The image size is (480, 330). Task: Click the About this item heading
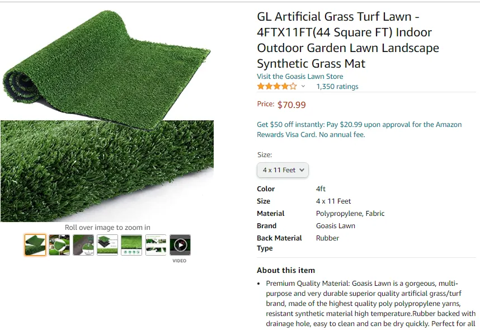(286, 270)
